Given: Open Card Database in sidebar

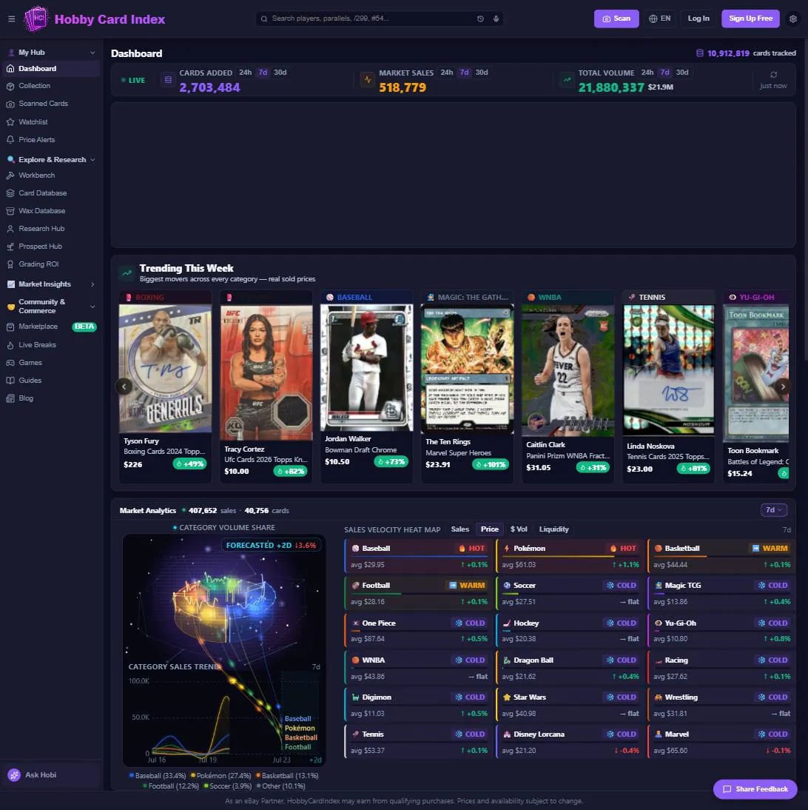Looking at the screenshot, I should 50,193.
